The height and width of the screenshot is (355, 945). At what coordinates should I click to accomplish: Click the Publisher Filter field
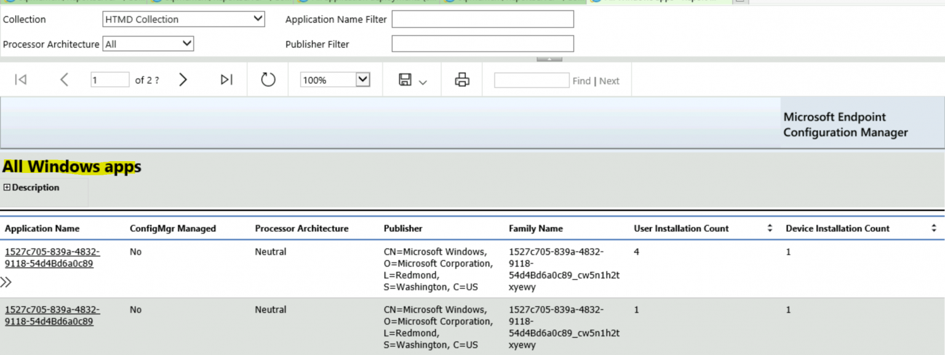[x=482, y=44]
